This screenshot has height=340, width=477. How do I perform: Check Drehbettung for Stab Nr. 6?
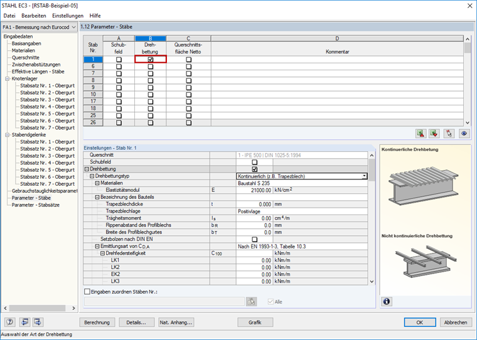tap(150, 66)
